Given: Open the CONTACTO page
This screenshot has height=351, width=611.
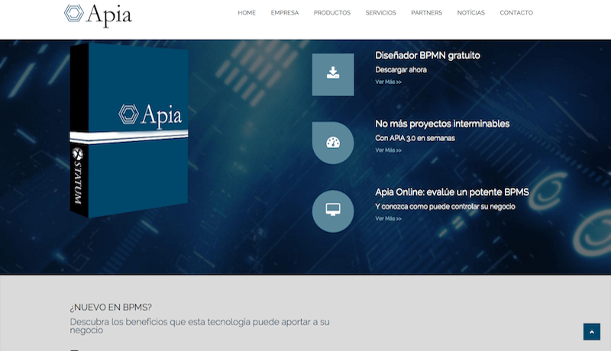Looking at the screenshot, I should [x=516, y=13].
